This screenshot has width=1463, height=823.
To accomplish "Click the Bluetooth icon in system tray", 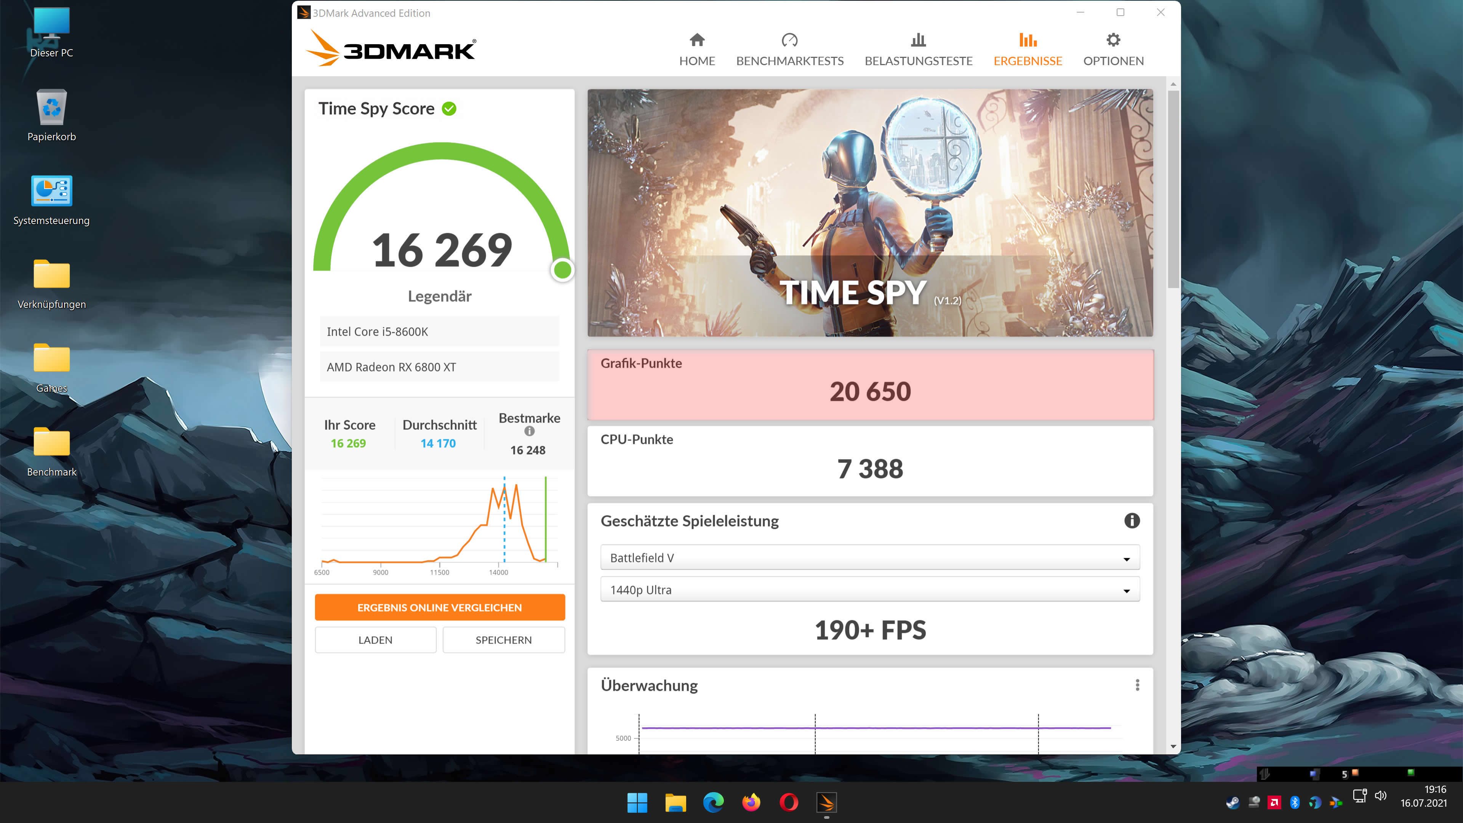I will coord(1295,802).
